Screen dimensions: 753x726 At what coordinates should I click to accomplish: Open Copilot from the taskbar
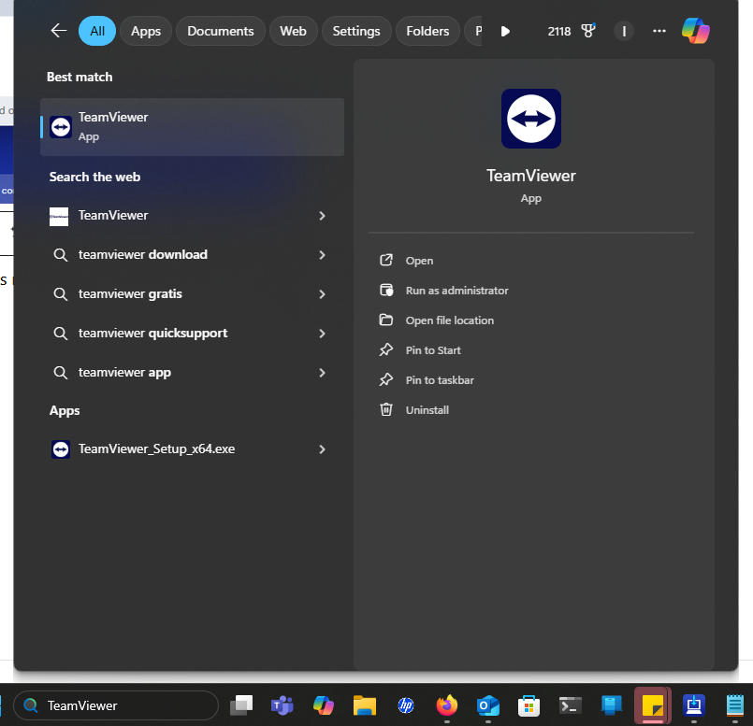(324, 705)
